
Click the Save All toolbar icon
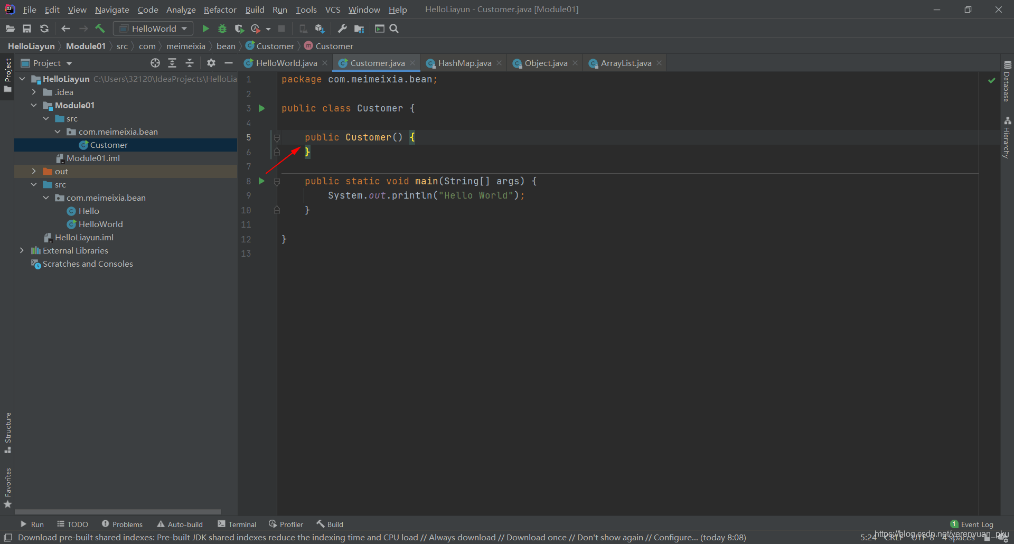click(x=27, y=29)
